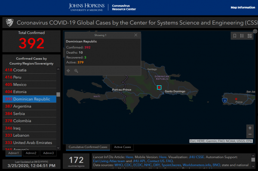Click the info panel scroll down arrow

point(253,166)
